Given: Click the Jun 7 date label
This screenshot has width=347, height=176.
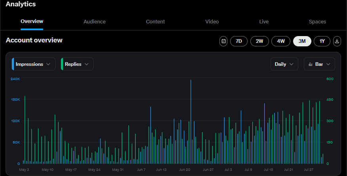Looking at the screenshot, I should pyautogui.click(x=141, y=170).
